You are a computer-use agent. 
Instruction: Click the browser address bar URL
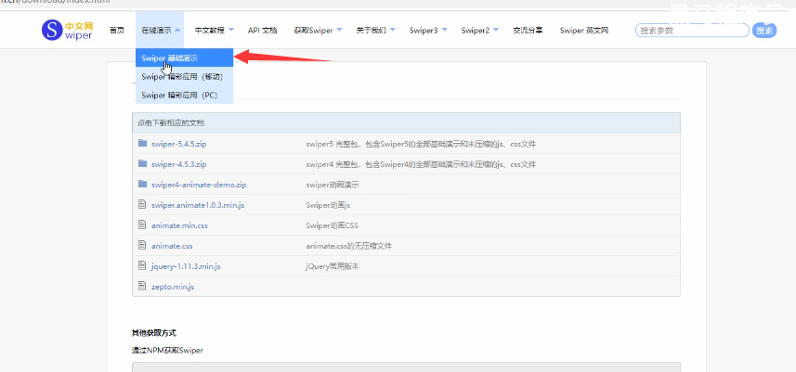55,2
